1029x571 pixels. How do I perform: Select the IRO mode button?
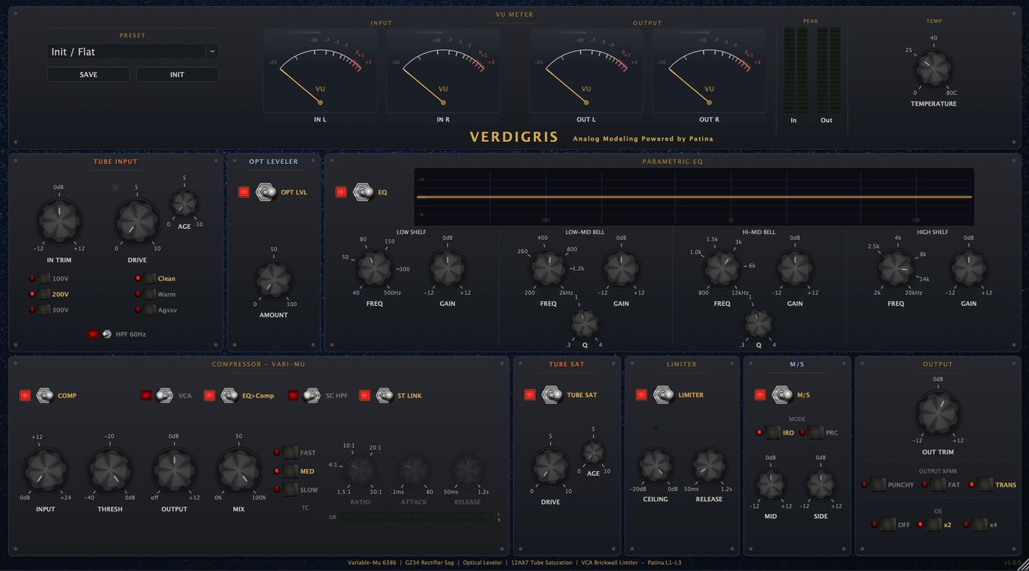pos(772,433)
